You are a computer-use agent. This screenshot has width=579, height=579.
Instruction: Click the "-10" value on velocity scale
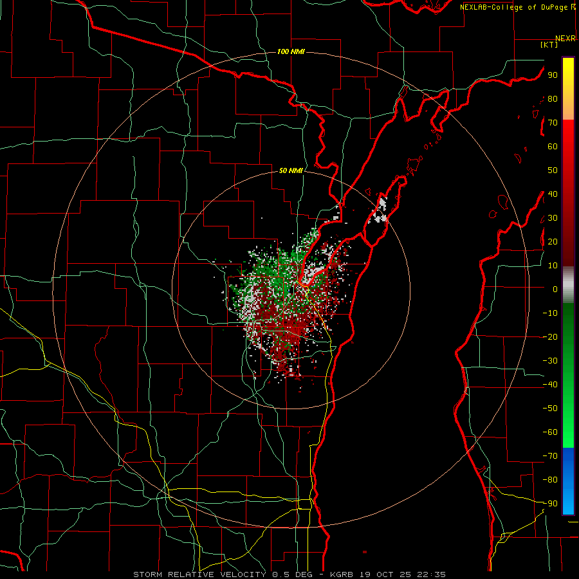(550, 313)
